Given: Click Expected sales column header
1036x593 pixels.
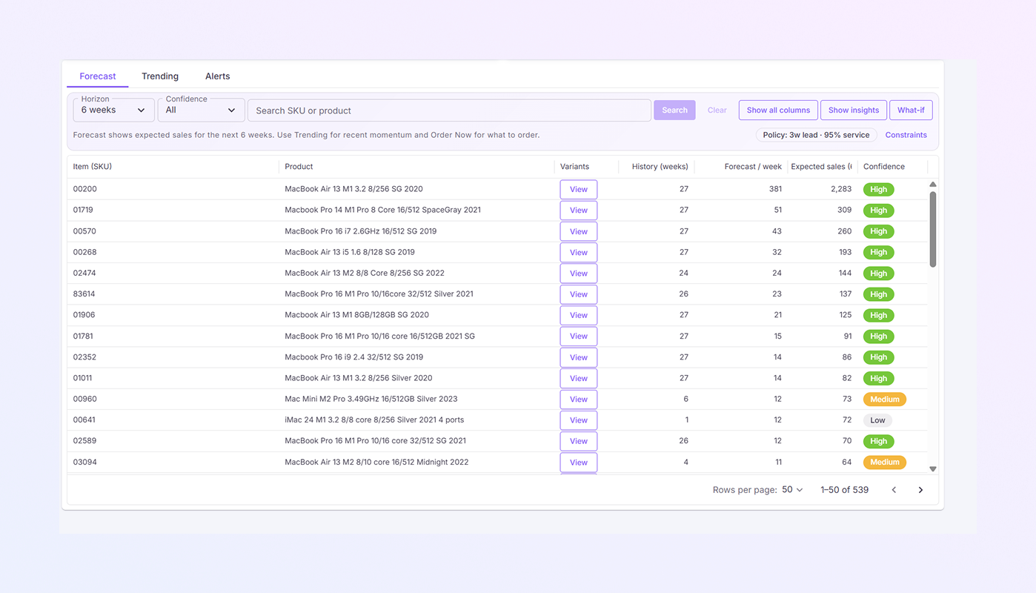Looking at the screenshot, I should (821, 167).
